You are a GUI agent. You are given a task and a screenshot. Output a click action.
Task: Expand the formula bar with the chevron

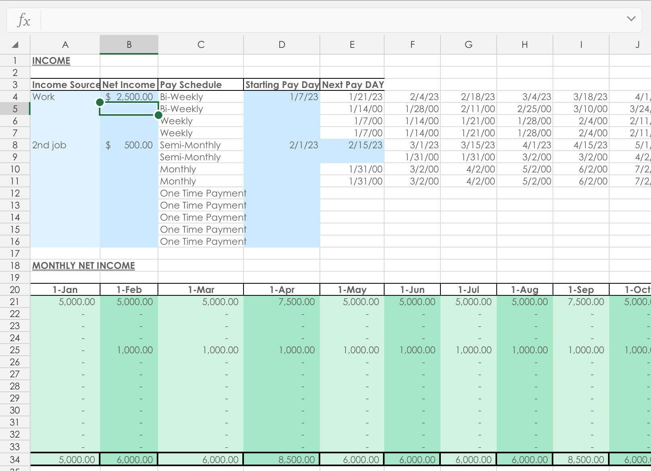coord(630,18)
